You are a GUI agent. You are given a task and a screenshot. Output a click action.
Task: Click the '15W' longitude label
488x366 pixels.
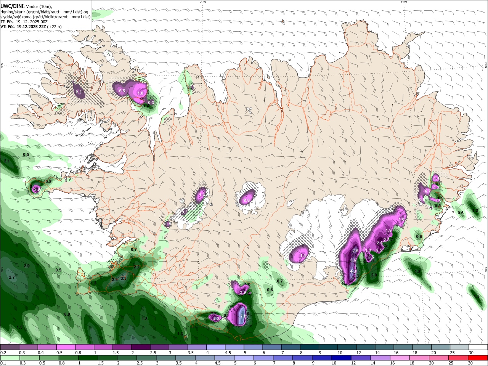[404, 2]
